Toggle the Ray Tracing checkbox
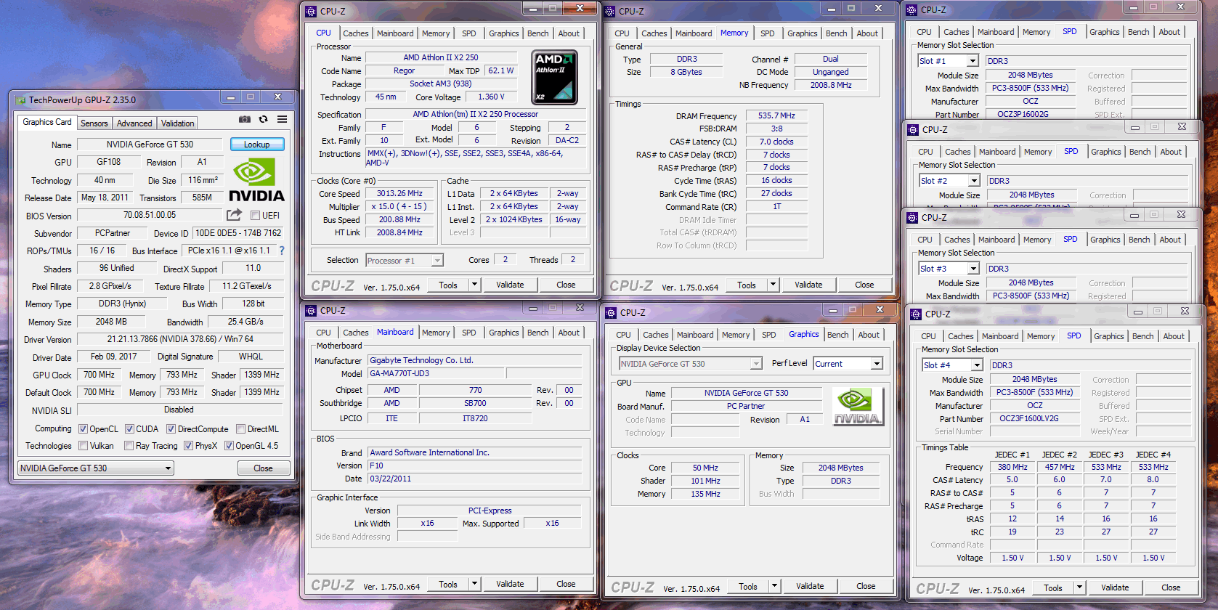Screen dimensions: 1218x610 (129, 446)
